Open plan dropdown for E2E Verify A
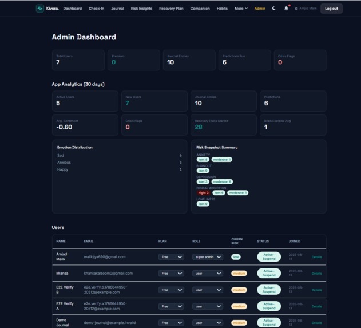 tap(171, 306)
